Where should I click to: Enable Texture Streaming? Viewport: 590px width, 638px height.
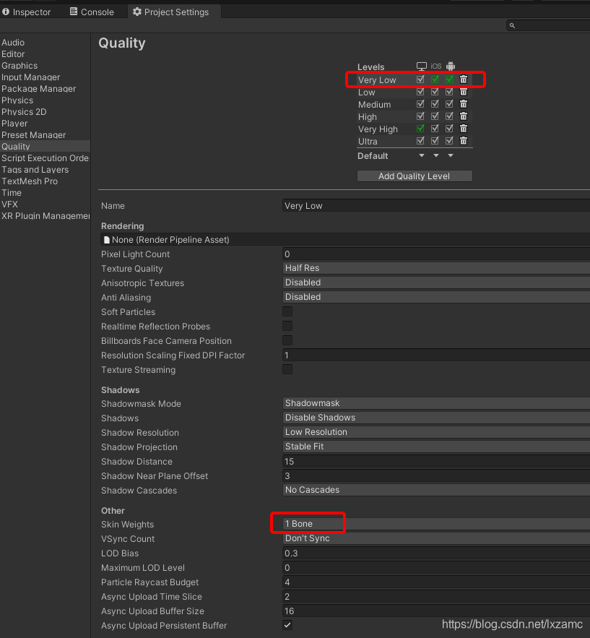[x=287, y=369]
